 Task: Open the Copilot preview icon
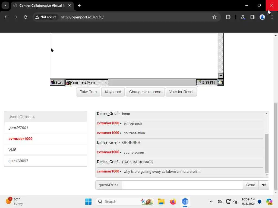point(269,201)
